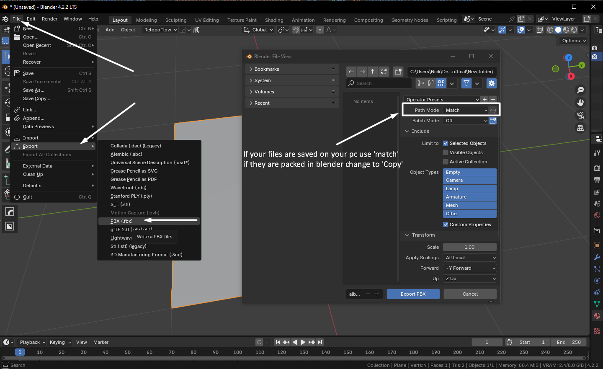Select FBX (.fbx) from Export submenu
The height and width of the screenshot is (369, 603).
click(x=121, y=221)
